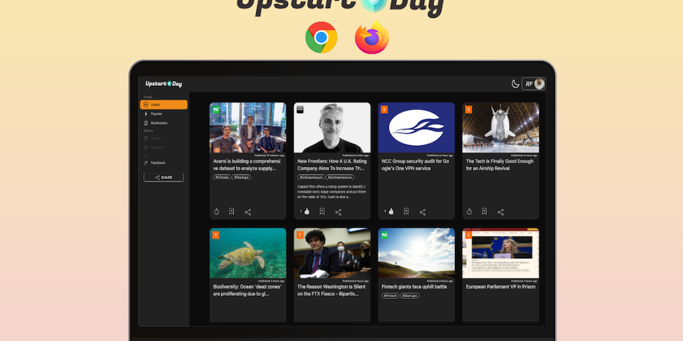Click Y Combinator badge on NCC Group card

click(384, 109)
